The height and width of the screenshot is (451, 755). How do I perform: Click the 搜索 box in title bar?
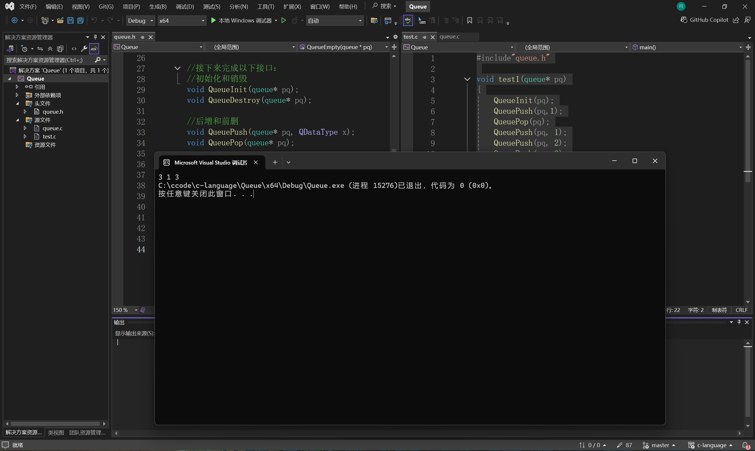pyautogui.click(x=384, y=6)
